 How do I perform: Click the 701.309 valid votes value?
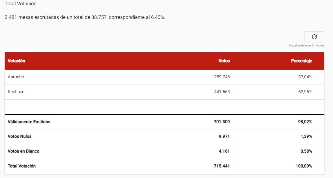coord(222,122)
